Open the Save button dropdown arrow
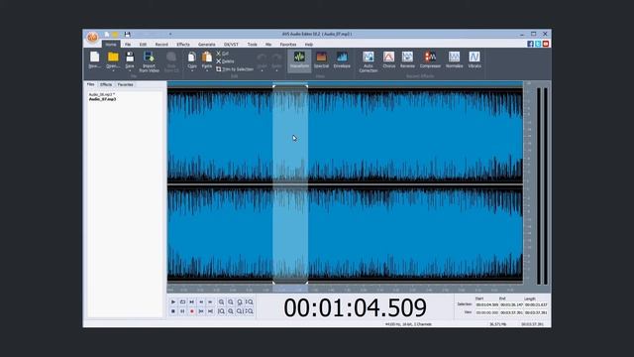Viewport: 634px width, 357px height. (x=130, y=70)
